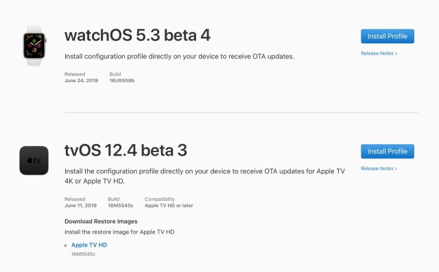Open Release Notes for watchOS 5.3 beta 4
Image resolution: width=439 pixels, height=272 pixels.
[379, 53]
